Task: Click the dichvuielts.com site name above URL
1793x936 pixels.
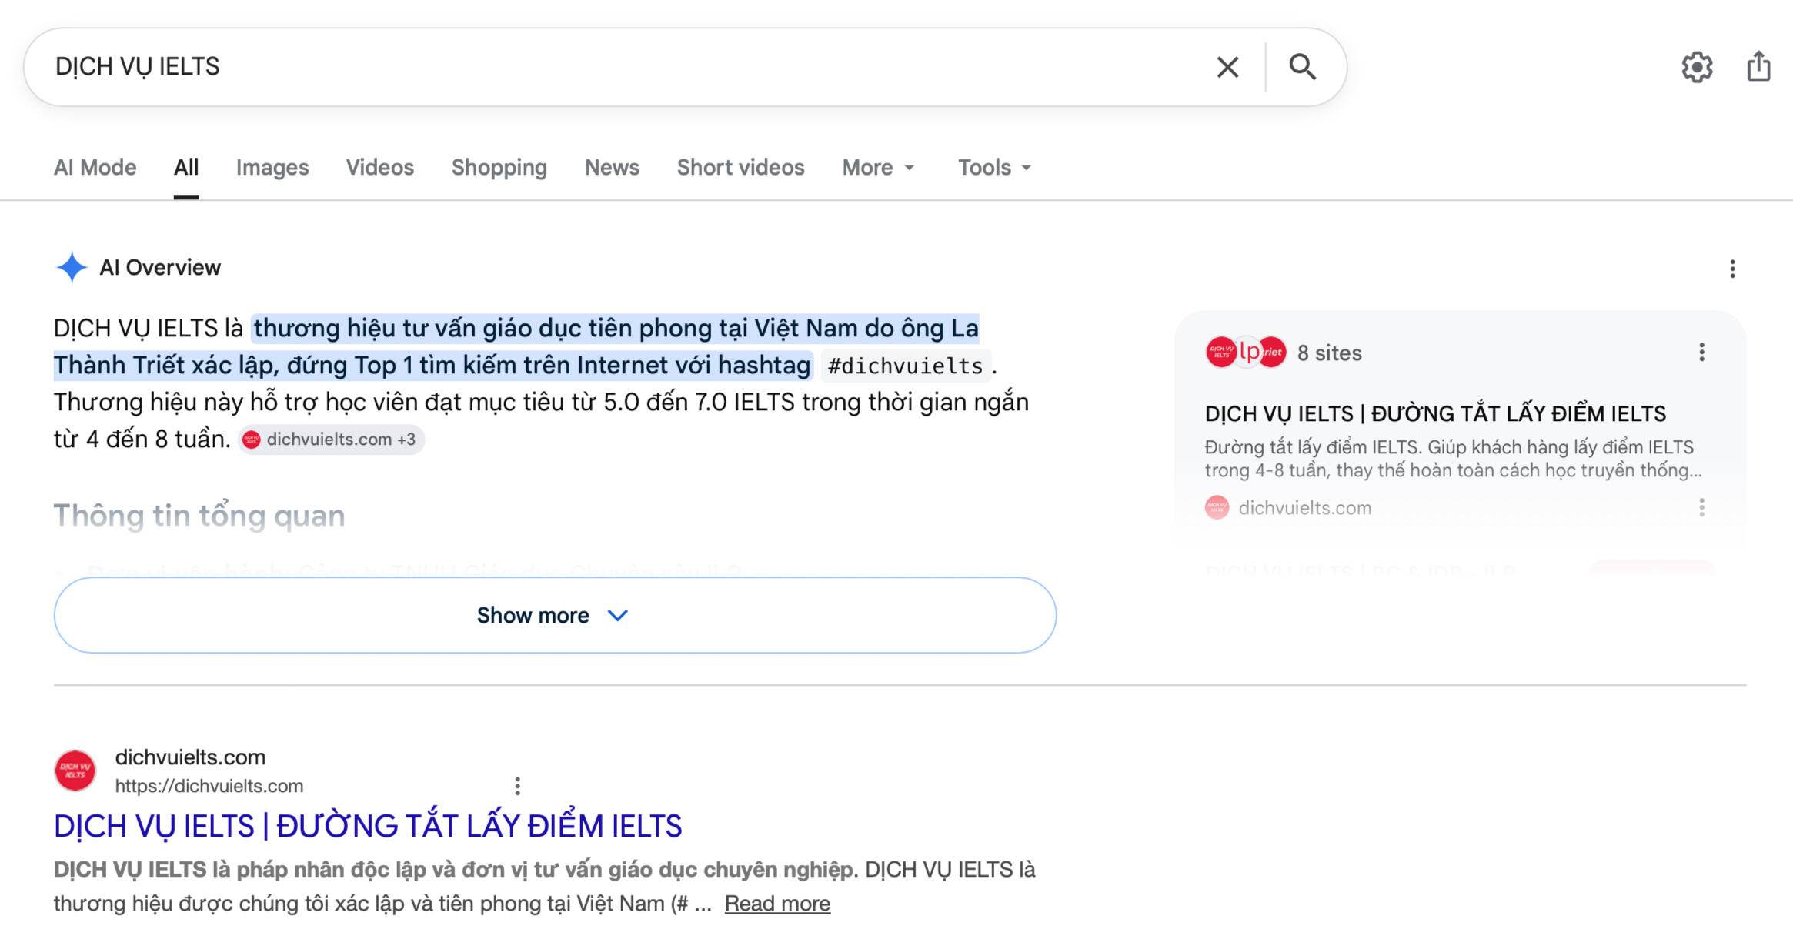Action: tap(190, 757)
